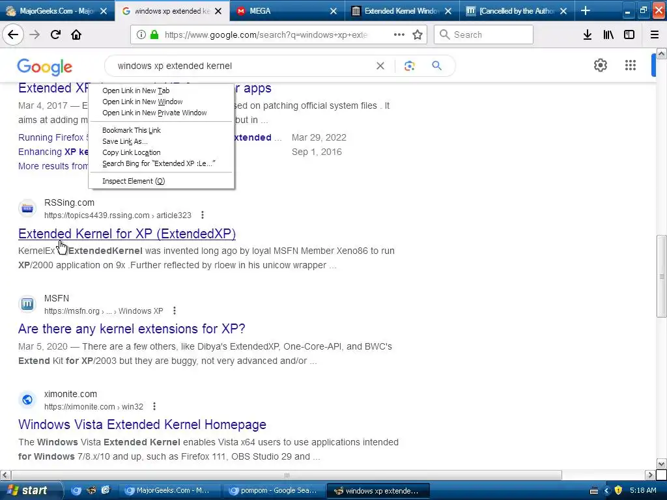This screenshot has width=667, height=500.
Task: Select Copy Link Location
Action: [162, 152]
